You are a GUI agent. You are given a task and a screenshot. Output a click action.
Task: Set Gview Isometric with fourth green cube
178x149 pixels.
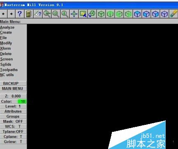pyautogui.click(x=128, y=14)
